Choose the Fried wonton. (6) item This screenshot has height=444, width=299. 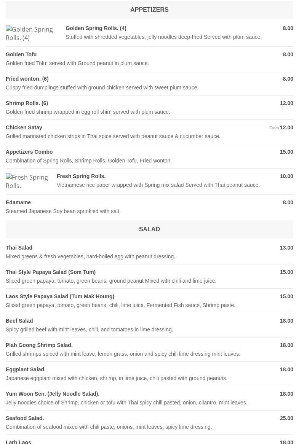click(x=27, y=79)
